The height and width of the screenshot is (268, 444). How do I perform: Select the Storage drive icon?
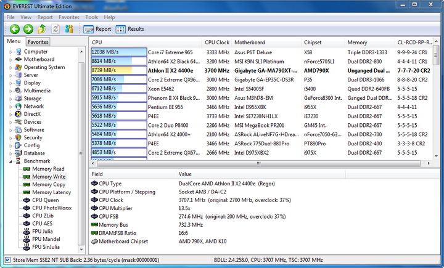tap(18, 99)
